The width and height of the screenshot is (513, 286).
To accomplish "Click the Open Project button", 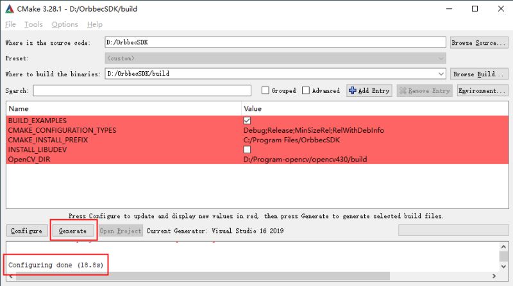I will [121, 231].
